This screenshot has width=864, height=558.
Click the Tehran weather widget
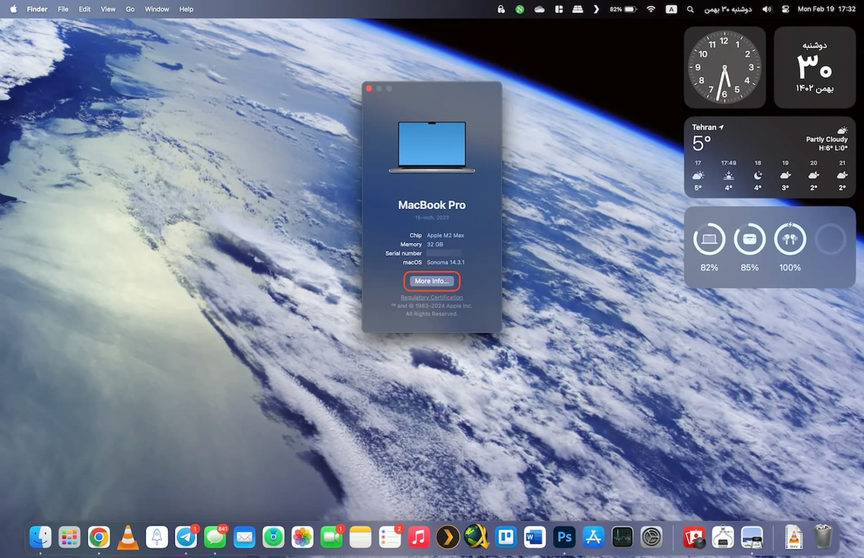point(769,157)
